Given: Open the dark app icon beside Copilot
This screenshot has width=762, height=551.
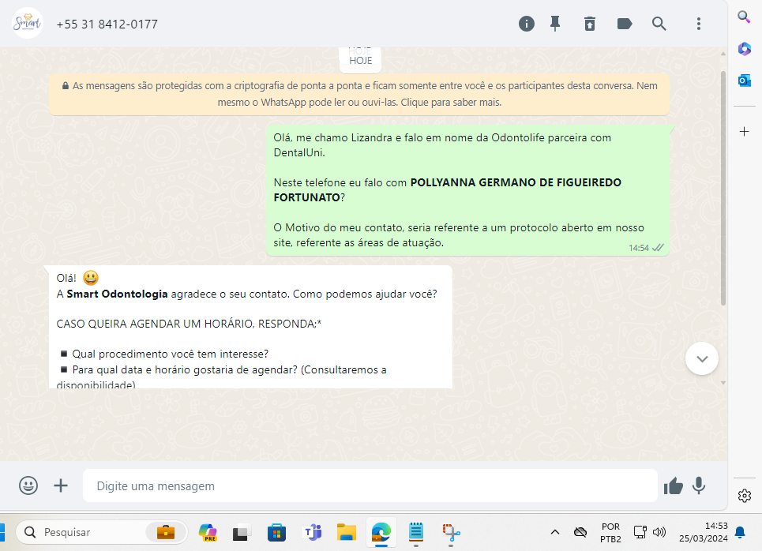Looking at the screenshot, I should (x=242, y=533).
